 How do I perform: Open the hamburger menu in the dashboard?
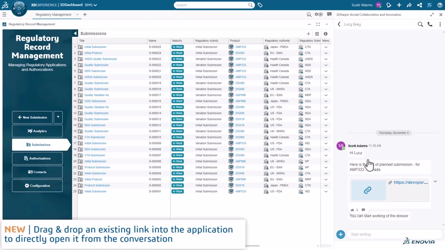(x=4, y=14)
